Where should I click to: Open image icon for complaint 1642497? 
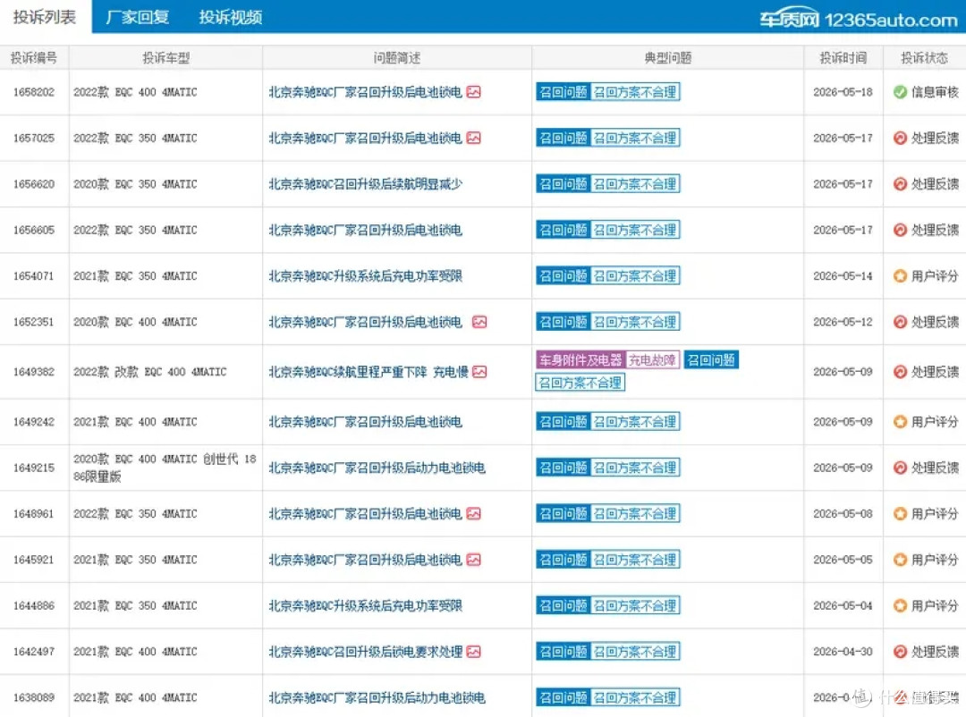pyautogui.click(x=473, y=651)
